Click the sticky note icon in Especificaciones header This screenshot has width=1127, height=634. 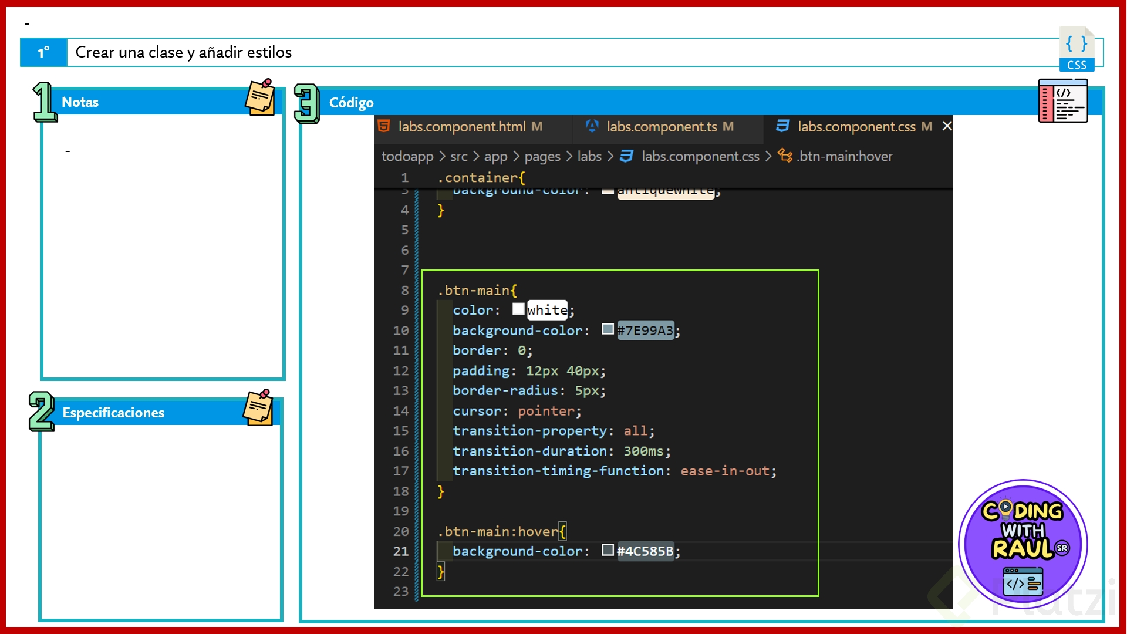click(258, 407)
